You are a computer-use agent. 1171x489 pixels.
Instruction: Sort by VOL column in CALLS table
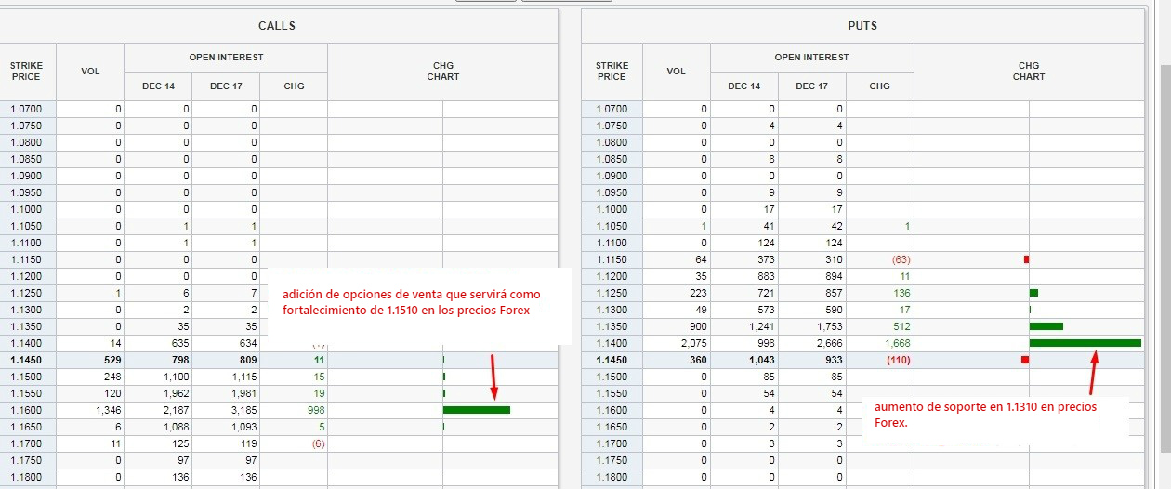point(90,72)
